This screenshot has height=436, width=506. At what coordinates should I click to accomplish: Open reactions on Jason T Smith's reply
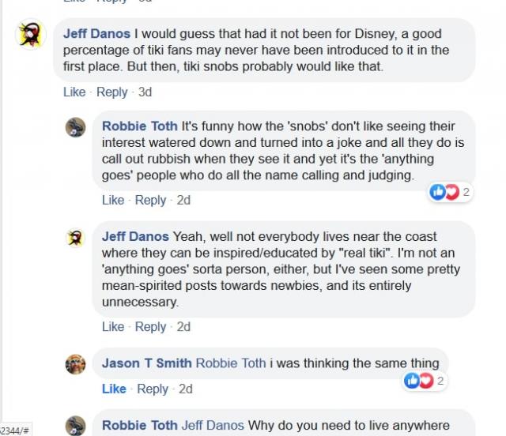(x=424, y=381)
